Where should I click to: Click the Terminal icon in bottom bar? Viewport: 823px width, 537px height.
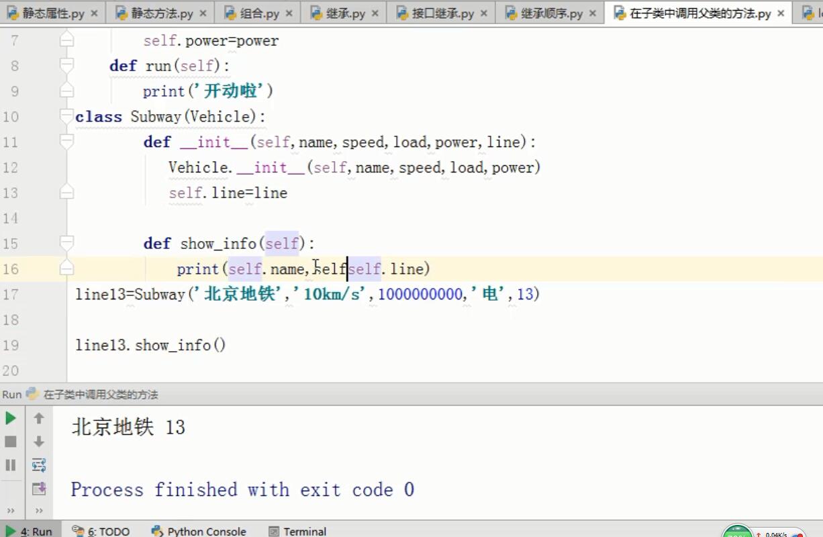pyautogui.click(x=274, y=531)
